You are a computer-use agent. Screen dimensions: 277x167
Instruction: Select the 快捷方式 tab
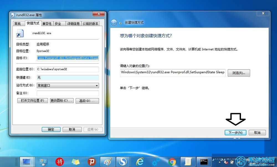tap(33, 23)
